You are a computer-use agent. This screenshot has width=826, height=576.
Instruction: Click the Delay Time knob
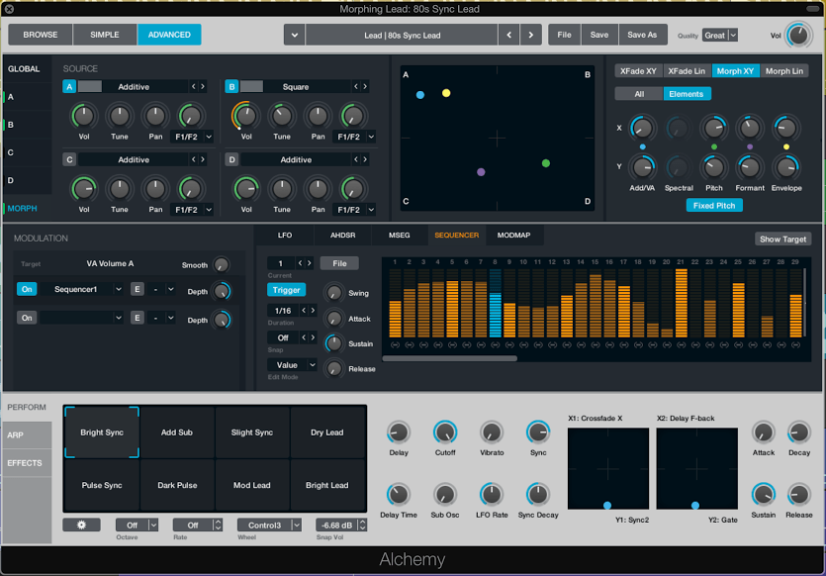click(399, 495)
